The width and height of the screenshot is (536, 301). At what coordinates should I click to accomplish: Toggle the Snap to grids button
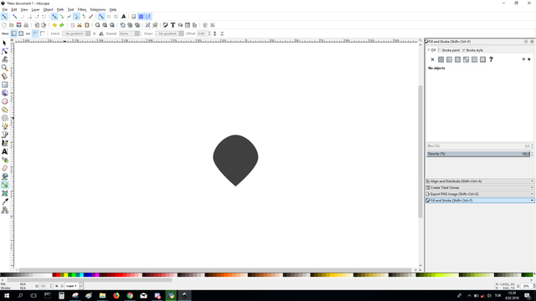click(x=141, y=17)
